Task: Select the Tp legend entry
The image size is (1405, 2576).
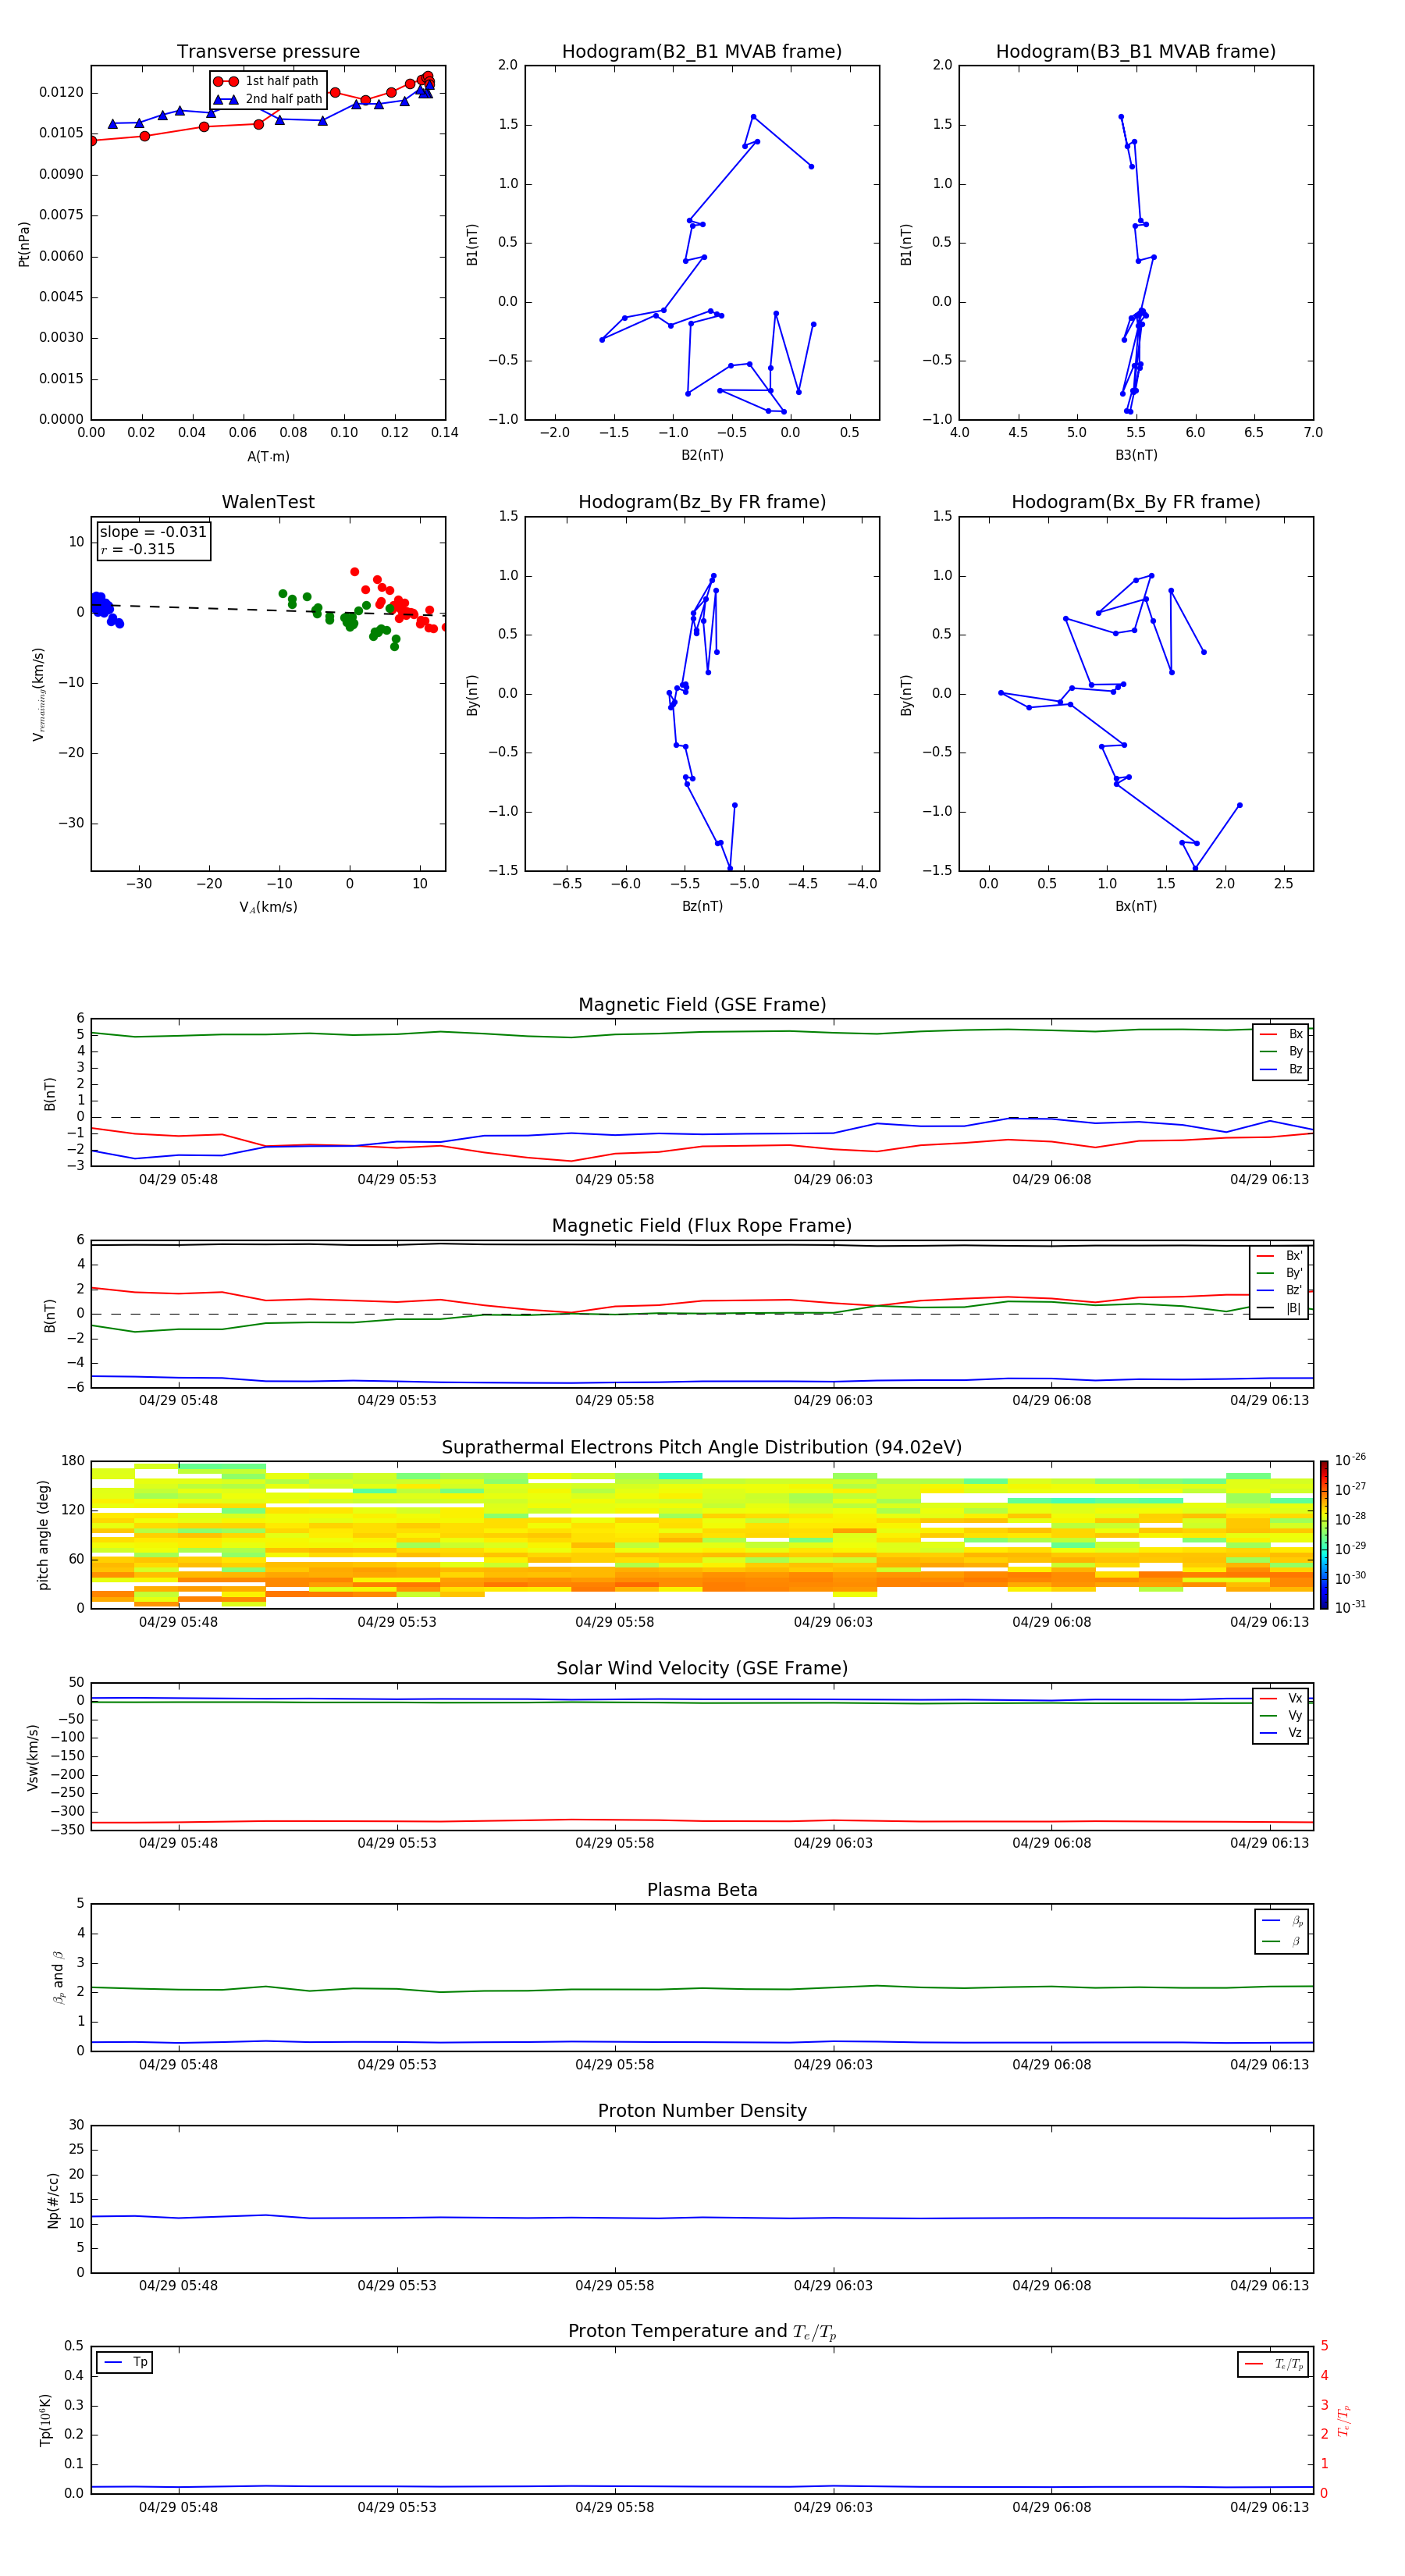Action: tap(125, 2363)
